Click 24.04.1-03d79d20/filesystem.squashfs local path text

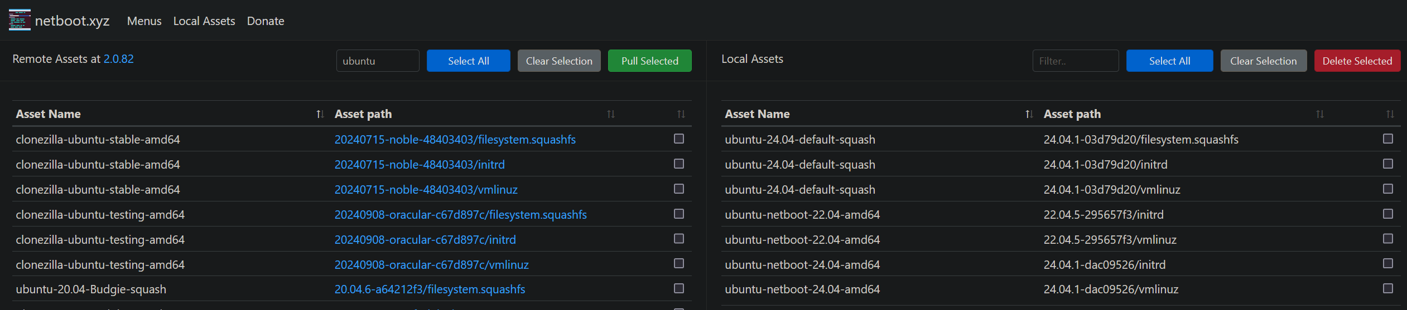(x=1141, y=140)
